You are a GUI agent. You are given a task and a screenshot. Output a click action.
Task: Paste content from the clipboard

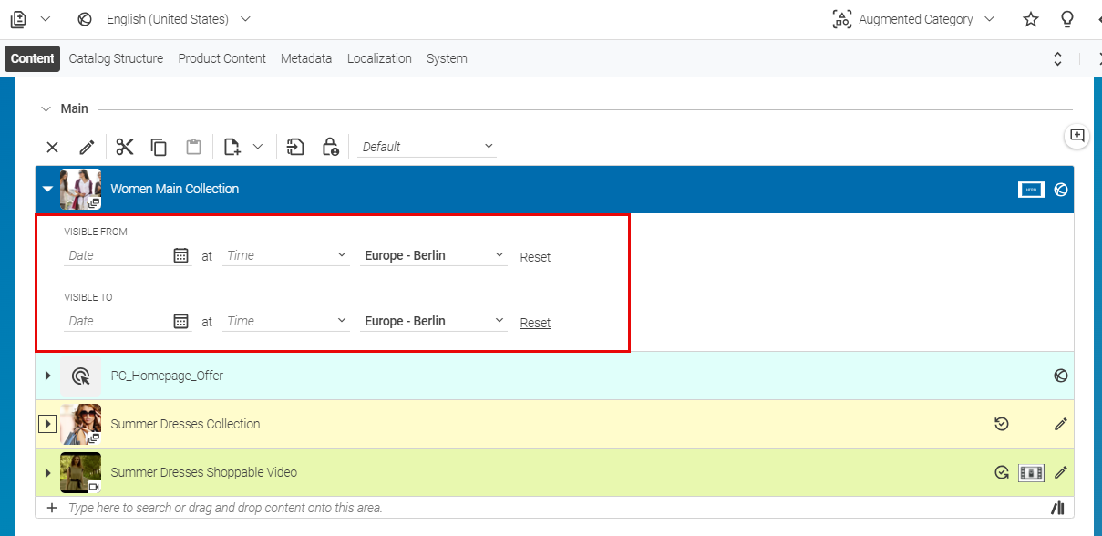194,147
